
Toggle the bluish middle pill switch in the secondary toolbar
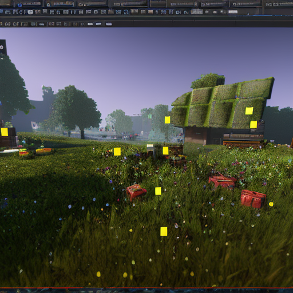pyautogui.click(x=98, y=24)
